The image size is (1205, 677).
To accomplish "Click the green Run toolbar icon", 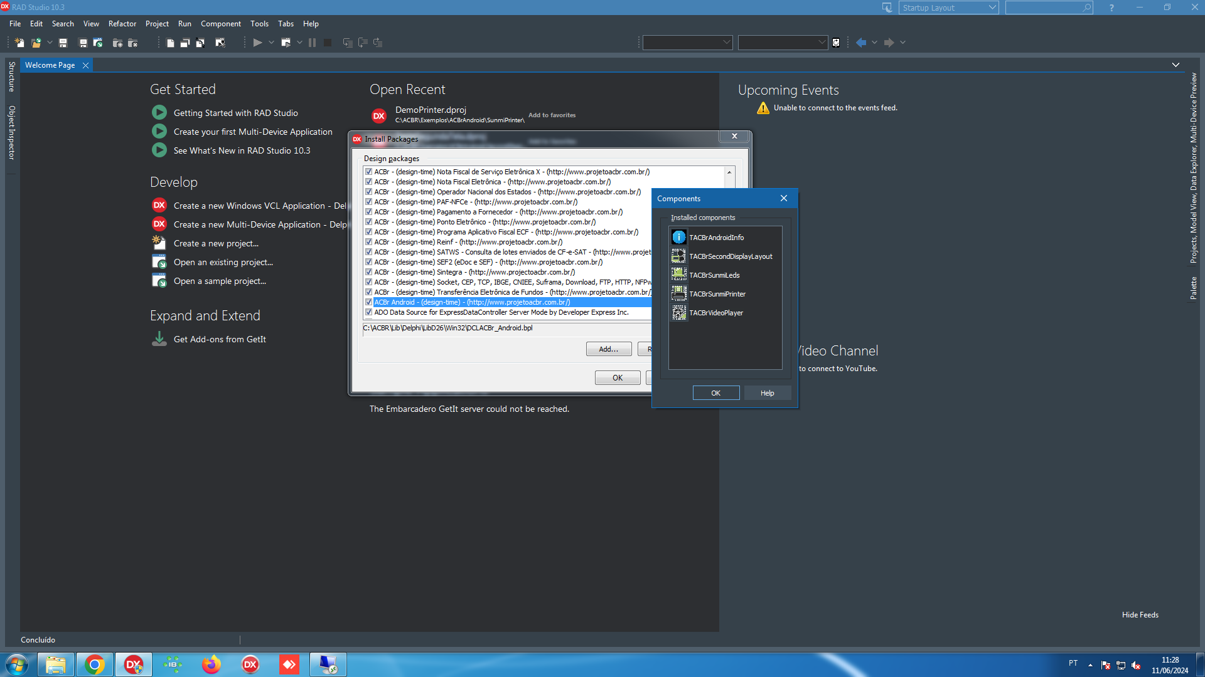I will [x=257, y=43].
